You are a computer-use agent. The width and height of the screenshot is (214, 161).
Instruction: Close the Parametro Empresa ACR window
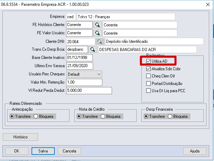point(208,4)
